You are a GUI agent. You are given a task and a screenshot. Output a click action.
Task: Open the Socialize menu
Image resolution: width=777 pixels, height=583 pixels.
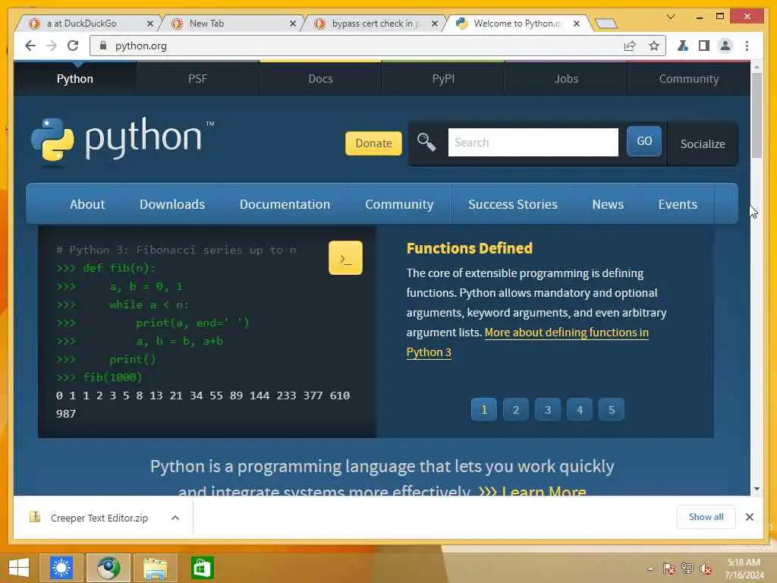click(703, 143)
